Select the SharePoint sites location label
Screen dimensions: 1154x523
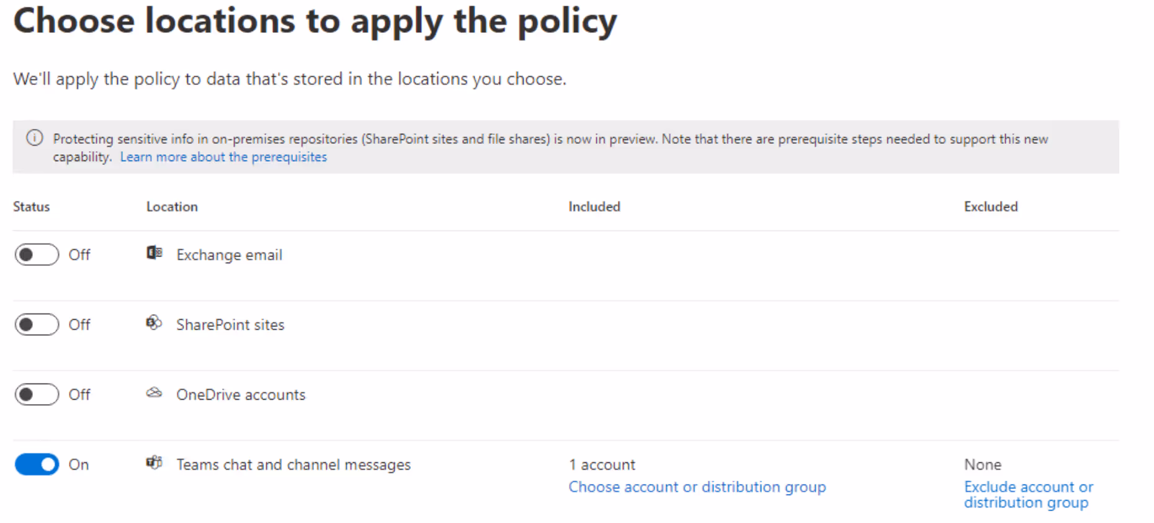(230, 325)
